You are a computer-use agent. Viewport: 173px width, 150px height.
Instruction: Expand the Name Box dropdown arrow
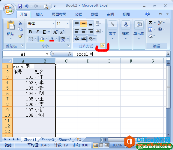click(47, 54)
